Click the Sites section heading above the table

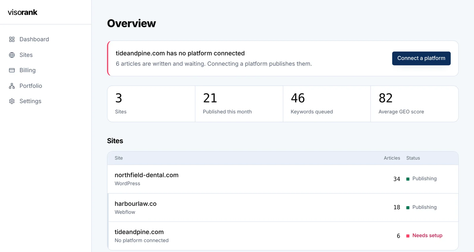(x=115, y=141)
